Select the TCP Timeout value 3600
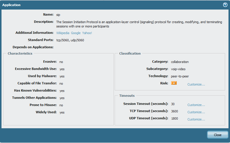This screenshot has height=143, width=230. click(x=174, y=111)
